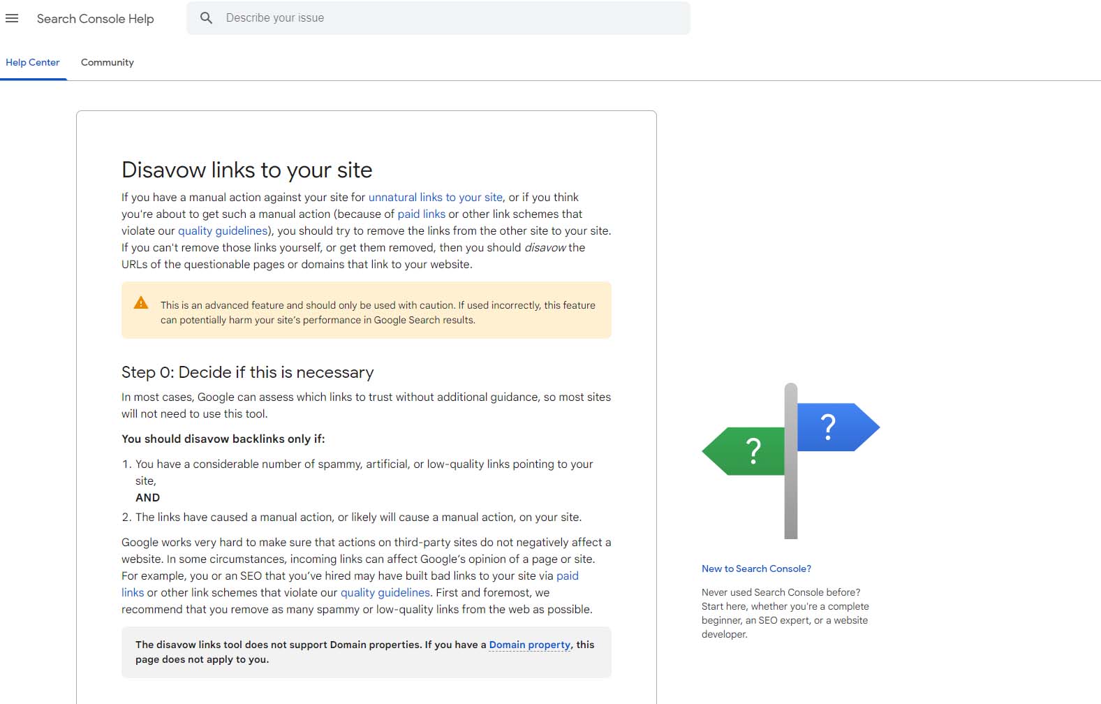Open second "quality guidelines" link in Step 0

click(x=385, y=593)
